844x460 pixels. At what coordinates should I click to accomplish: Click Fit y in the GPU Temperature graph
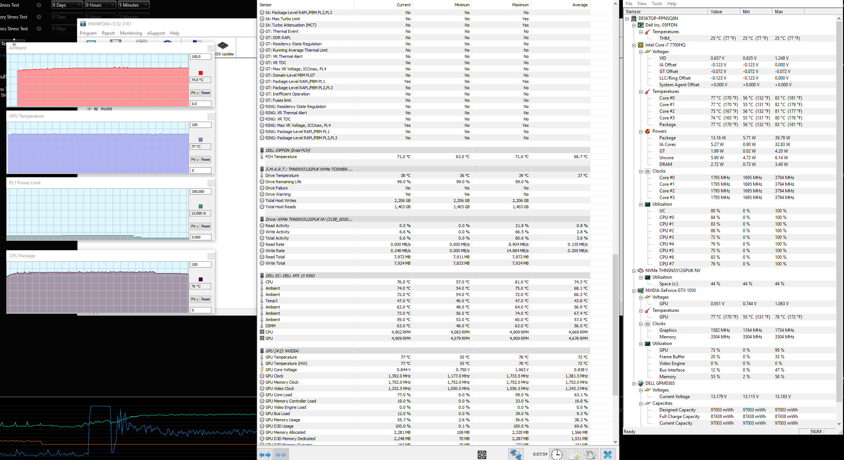(195, 160)
